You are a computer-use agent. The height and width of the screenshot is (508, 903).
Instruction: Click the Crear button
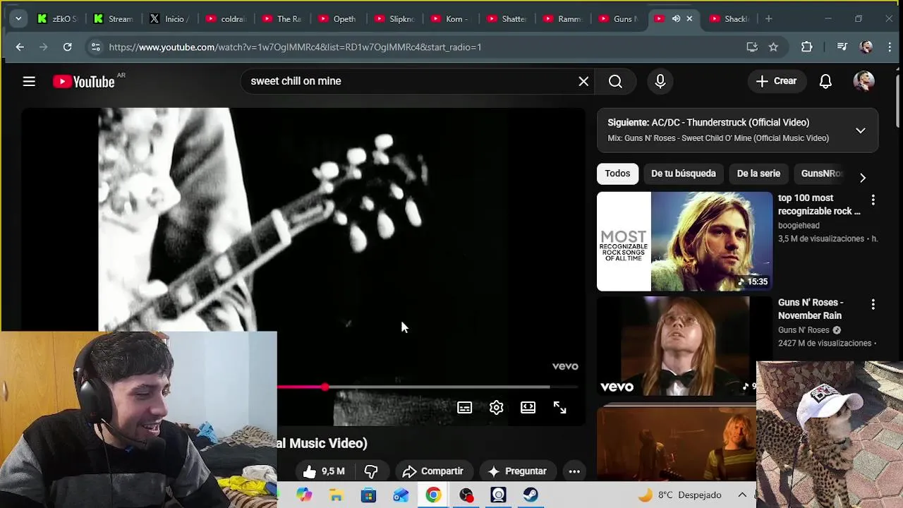point(777,81)
